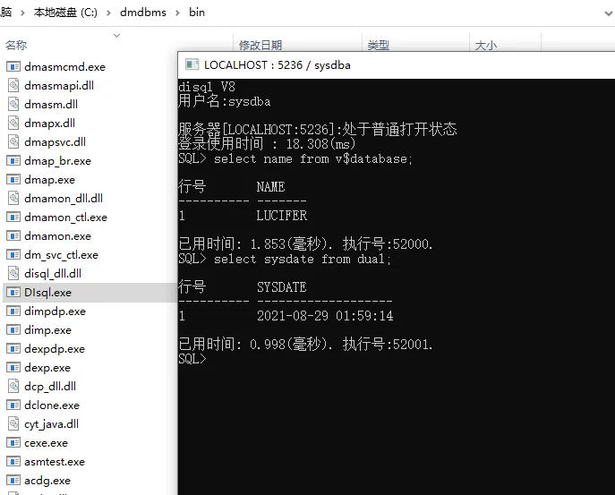Select the file name dimpdp.exe
This screenshot has height=495, width=615.
click(x=55, y=311)
